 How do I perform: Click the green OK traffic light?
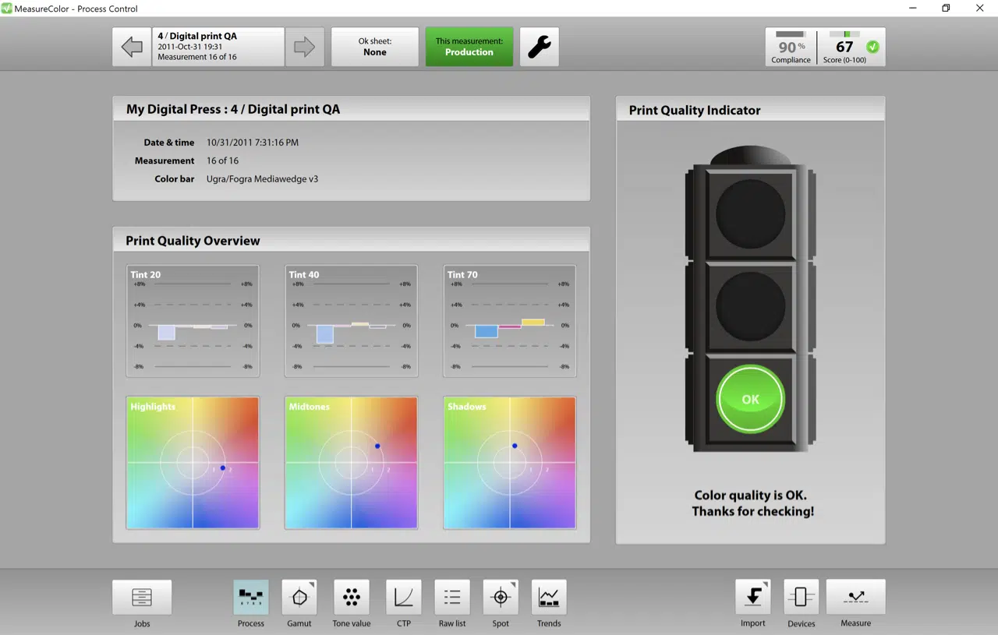[749, 399]
